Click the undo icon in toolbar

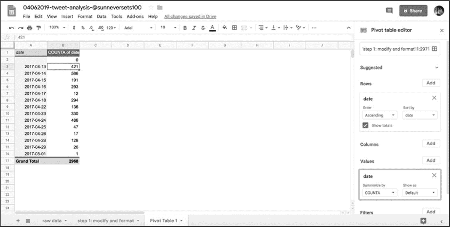pos(12,28)
